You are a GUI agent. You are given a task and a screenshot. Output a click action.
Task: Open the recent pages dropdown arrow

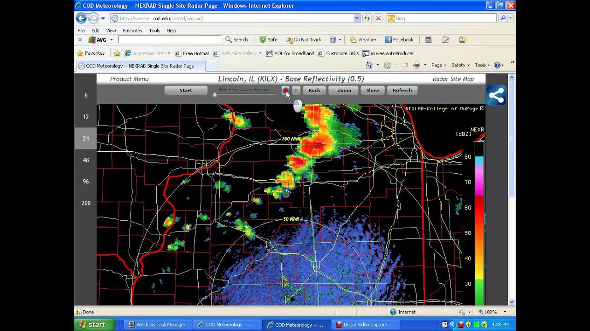[103, 18]
